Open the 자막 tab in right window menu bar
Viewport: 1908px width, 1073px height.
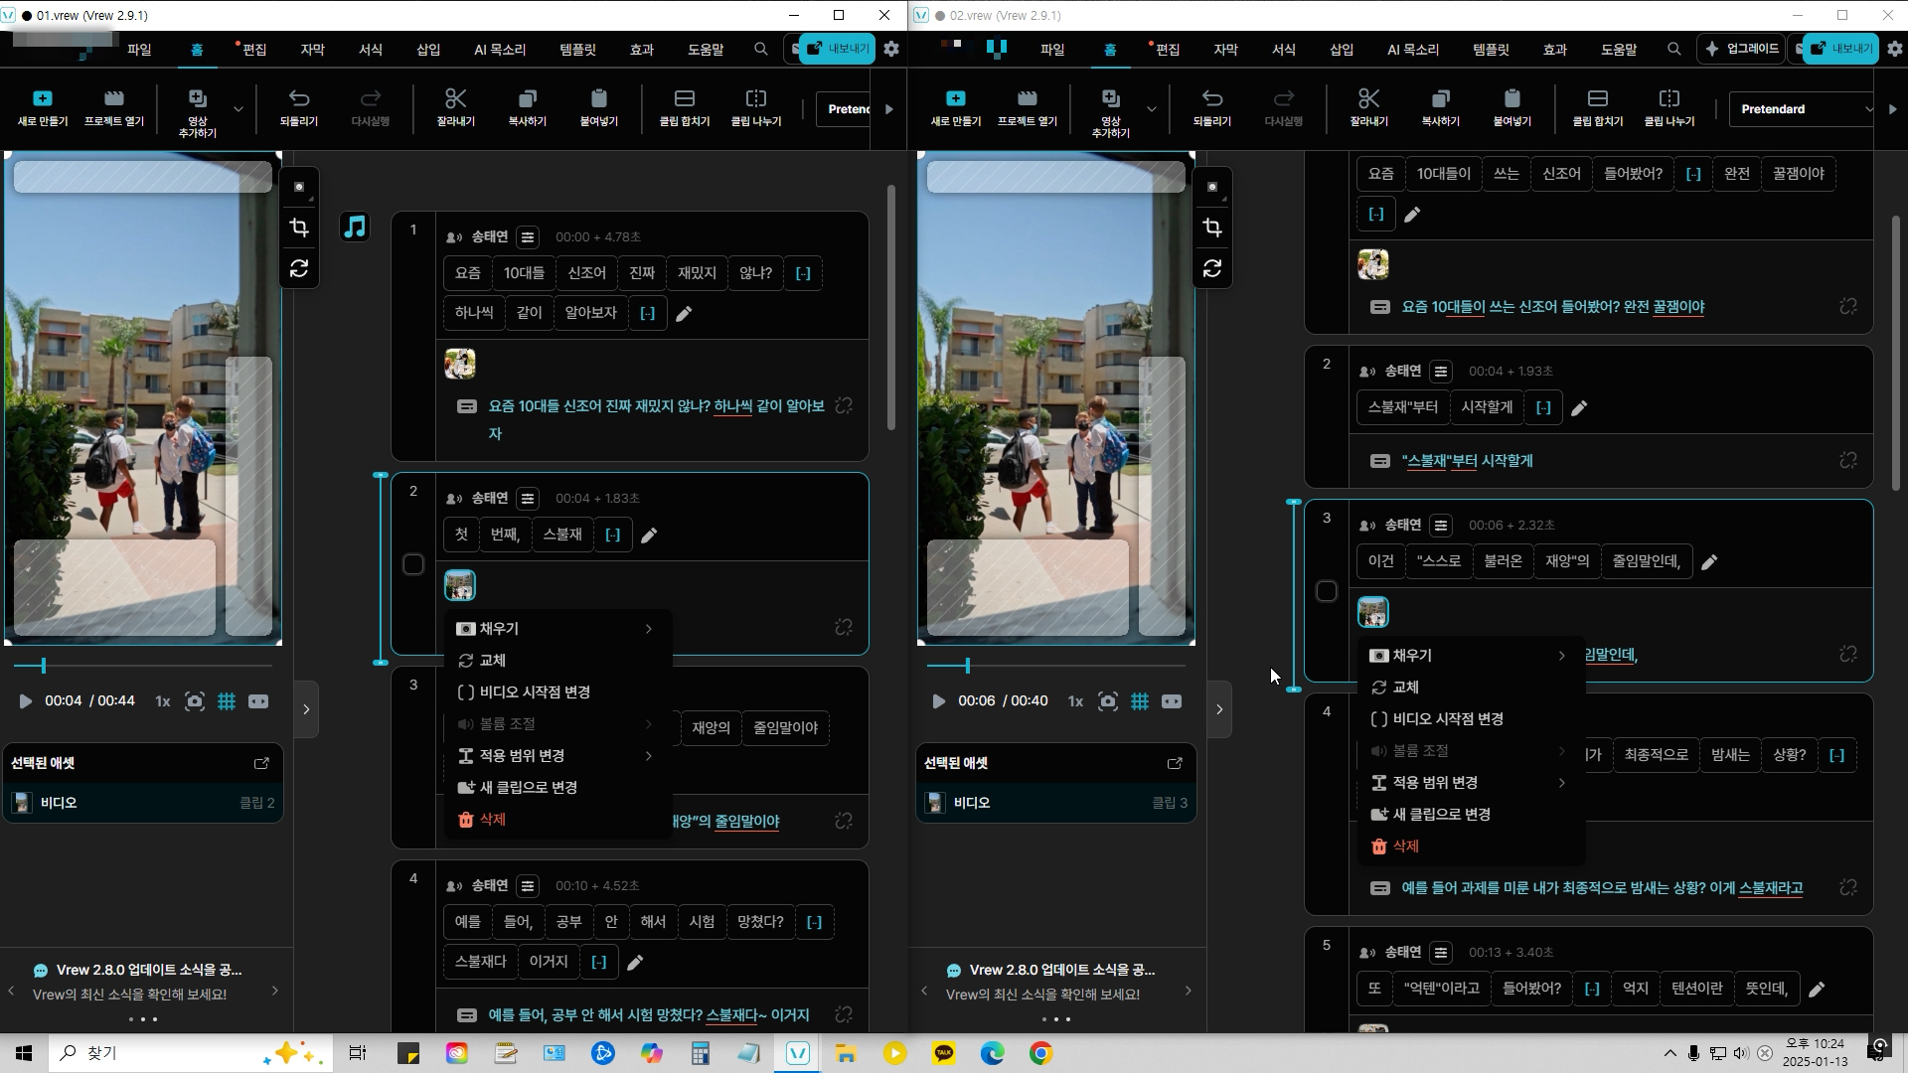[1225, 49]
